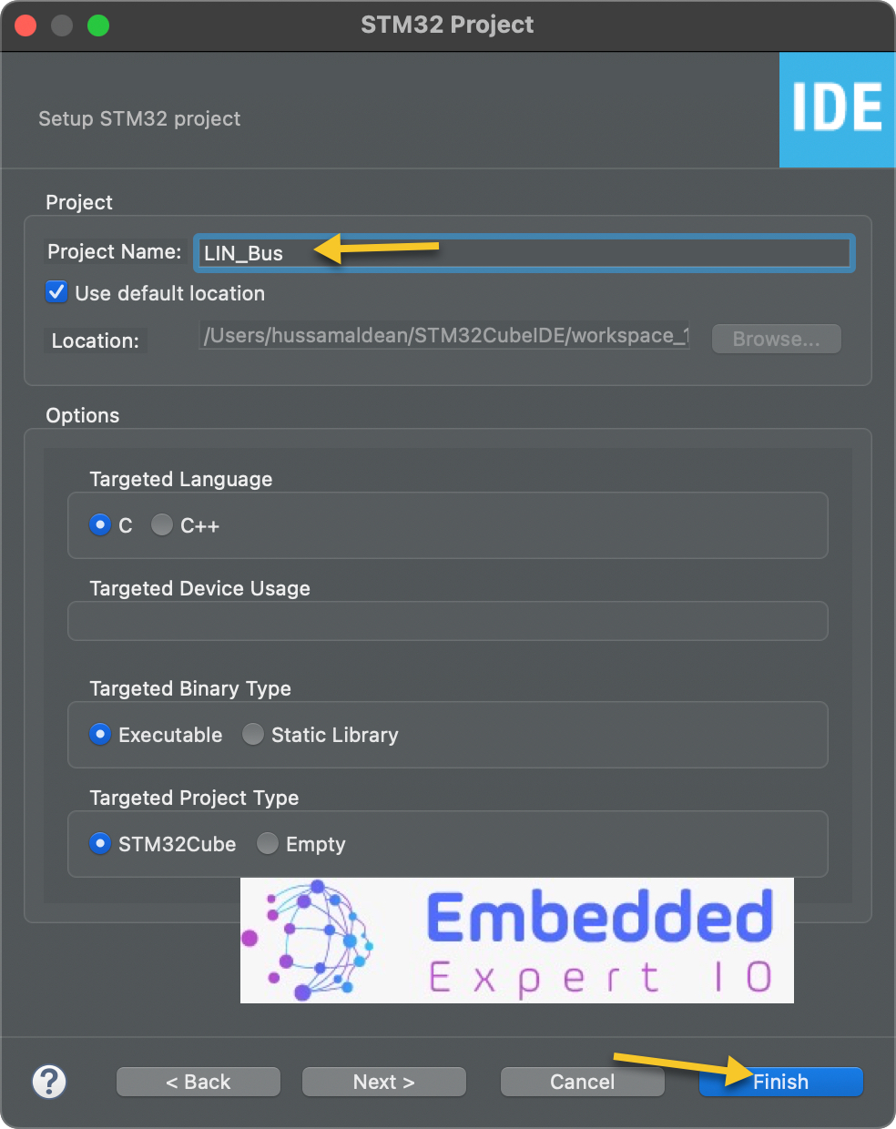Click the help question mark icon
The height and width of the screenshot is (1129, 896).
49,1082
